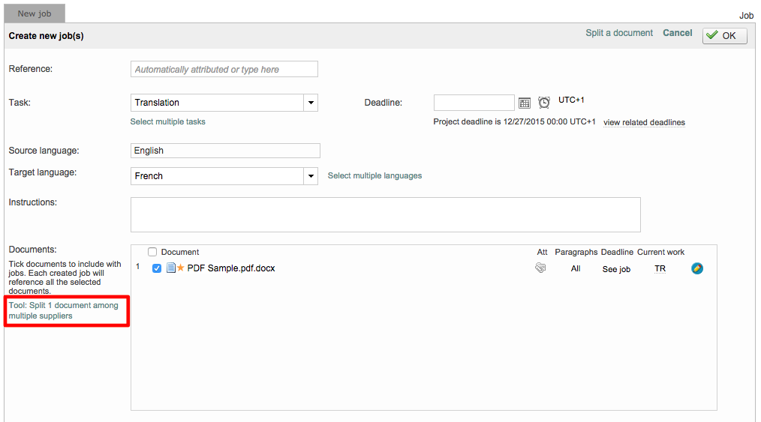Untick the PDF Sample.pdf.docx checkbox
The width and height of the screenshot is (761, 422).
click(157, 268)
